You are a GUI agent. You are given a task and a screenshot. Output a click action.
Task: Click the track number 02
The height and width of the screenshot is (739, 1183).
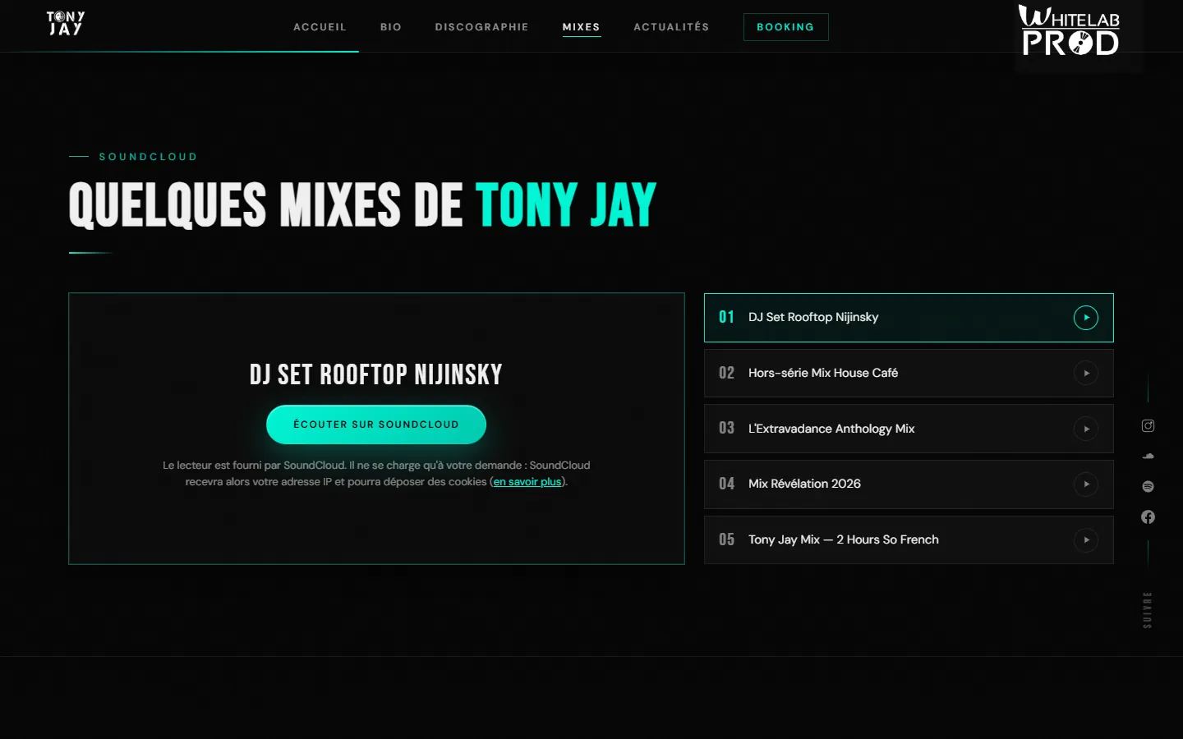[726, 373]
